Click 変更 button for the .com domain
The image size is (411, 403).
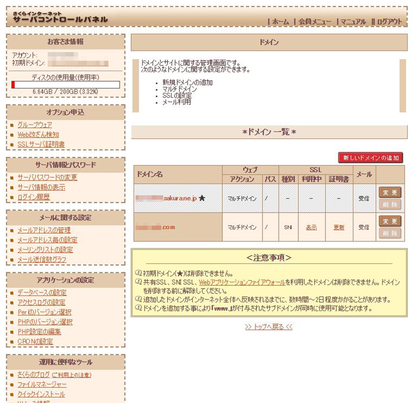pos(390,221)
